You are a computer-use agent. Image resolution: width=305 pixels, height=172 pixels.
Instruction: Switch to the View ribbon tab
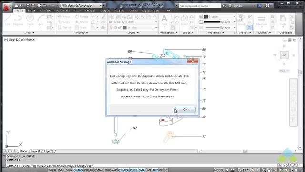pos(77,11)
